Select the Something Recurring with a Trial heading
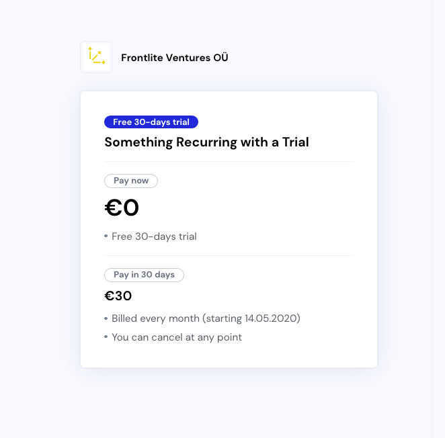This screenshot has width=445, height=438. click(x=206, y=142)
